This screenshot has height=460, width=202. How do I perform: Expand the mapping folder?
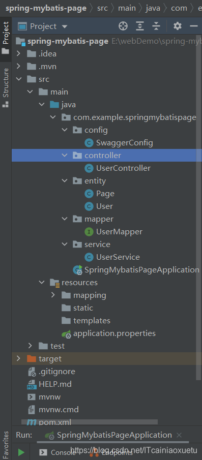pos(53,295)
